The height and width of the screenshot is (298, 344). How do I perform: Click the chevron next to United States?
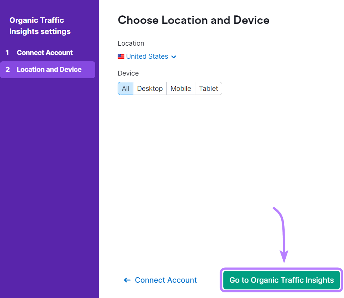173,56
